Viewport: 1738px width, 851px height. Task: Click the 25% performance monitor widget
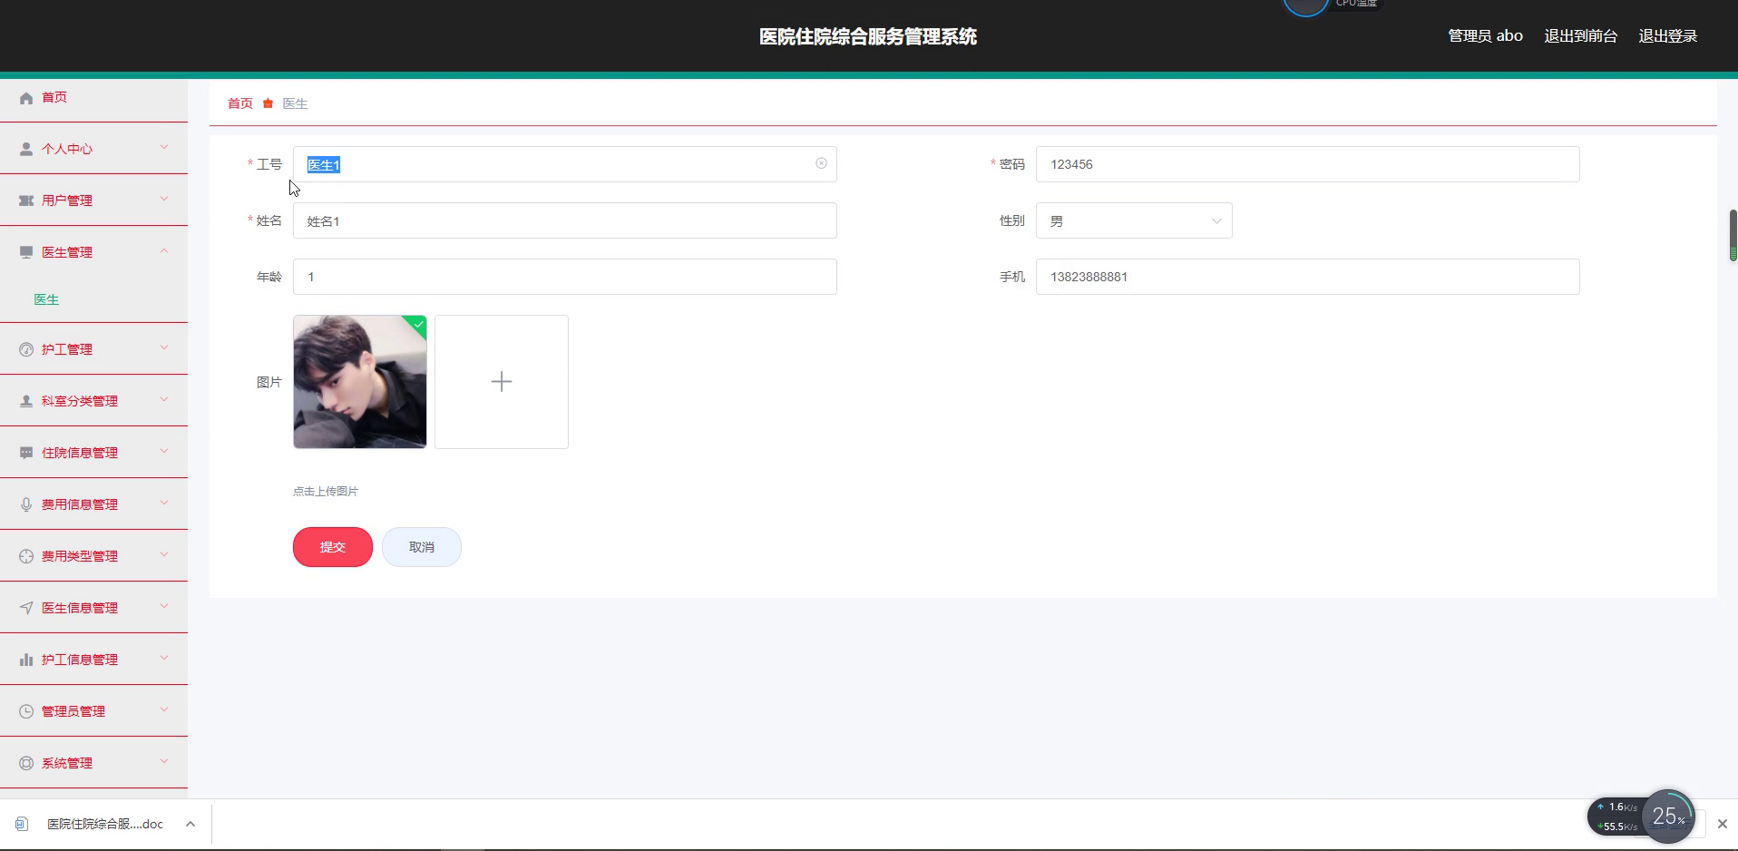[x=1667, y=817]
